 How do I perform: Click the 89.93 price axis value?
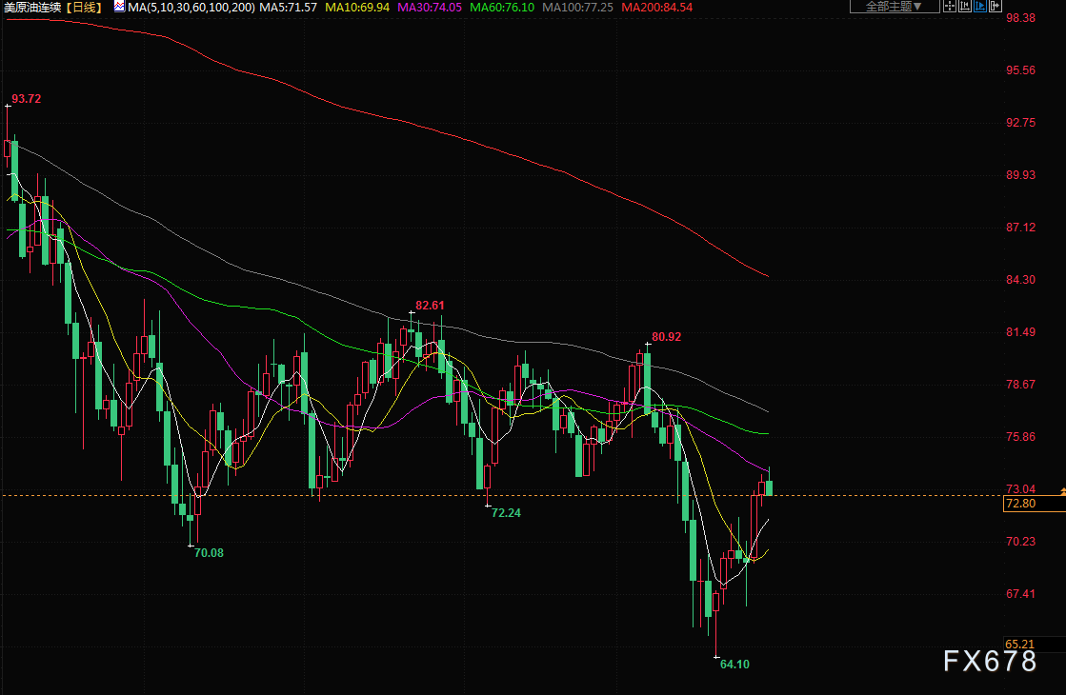click(1020, 174)
